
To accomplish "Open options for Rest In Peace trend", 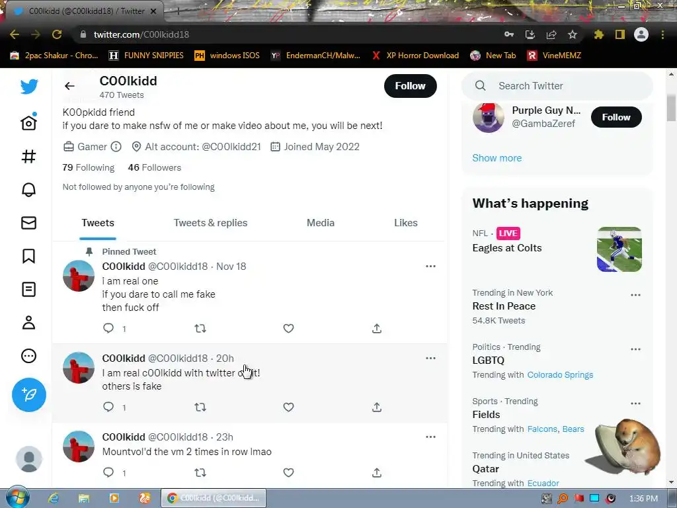I will tap(635, 295).
